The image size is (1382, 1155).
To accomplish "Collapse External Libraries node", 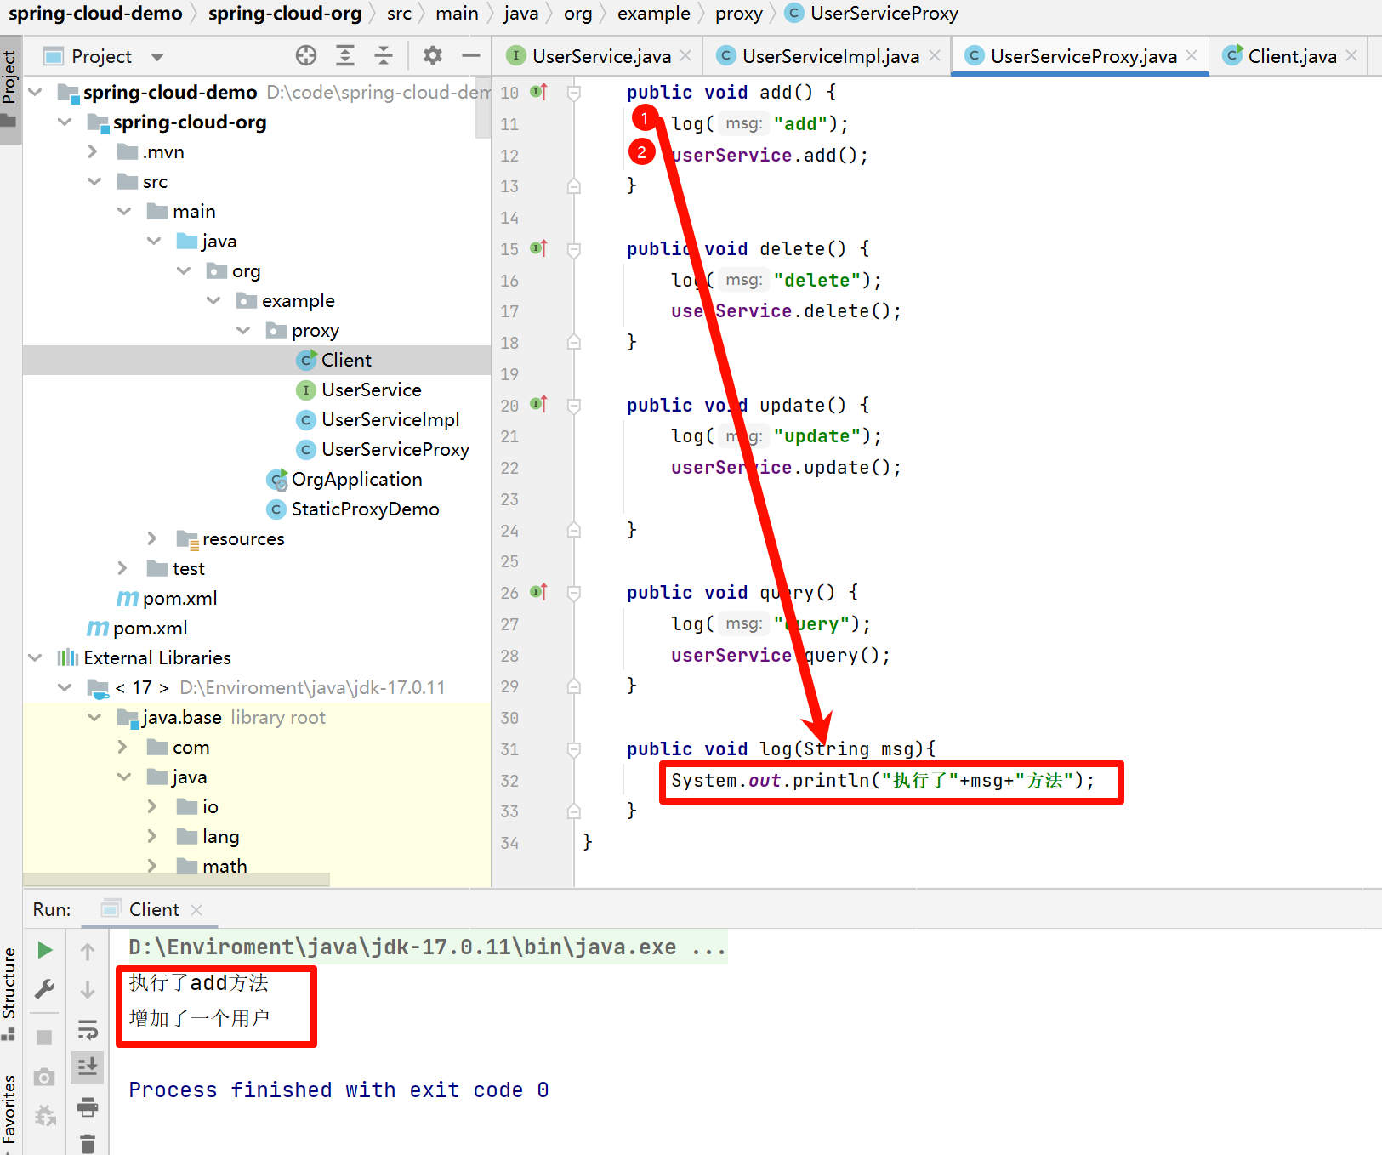I will (35, 657).
